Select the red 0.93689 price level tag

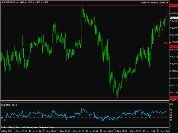pyautogui.click(x=174, y=6)
